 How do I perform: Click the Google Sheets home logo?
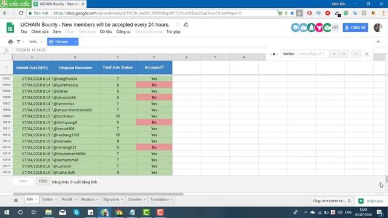click(x=10, y=27)
